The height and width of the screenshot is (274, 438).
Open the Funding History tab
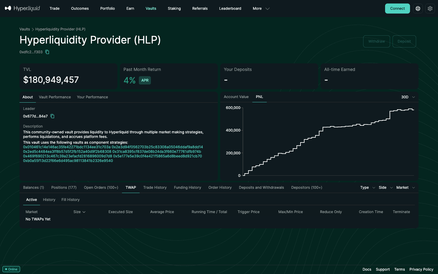[187, 188]
